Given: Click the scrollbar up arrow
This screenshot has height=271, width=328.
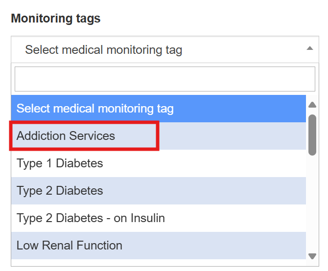Looking at the screenshot, I should [312, 105].
